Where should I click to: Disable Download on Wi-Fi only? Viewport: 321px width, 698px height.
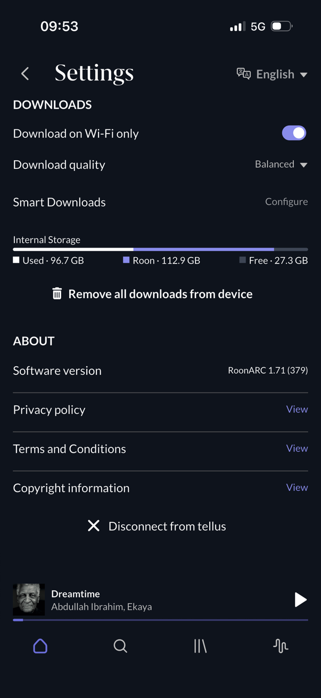pos(294,133)
